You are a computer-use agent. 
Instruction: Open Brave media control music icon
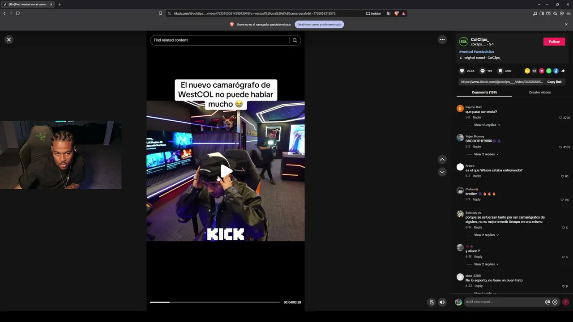point(535,13)
